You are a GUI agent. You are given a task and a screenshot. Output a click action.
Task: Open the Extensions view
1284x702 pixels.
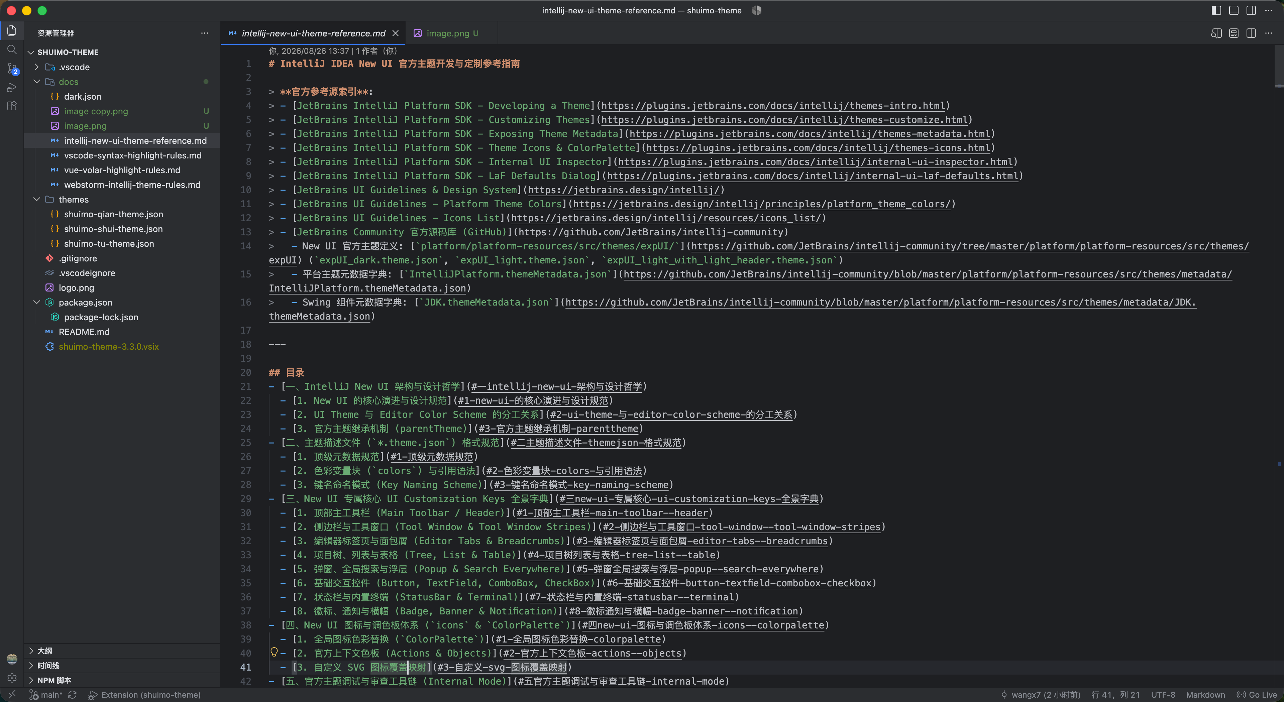click(x=12, y=106)
